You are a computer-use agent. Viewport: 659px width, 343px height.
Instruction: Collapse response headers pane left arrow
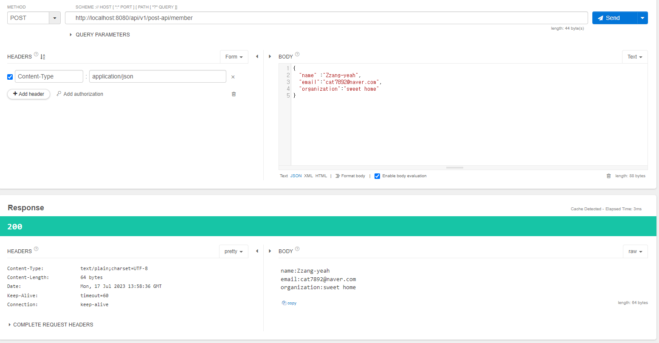coord(257,251)
